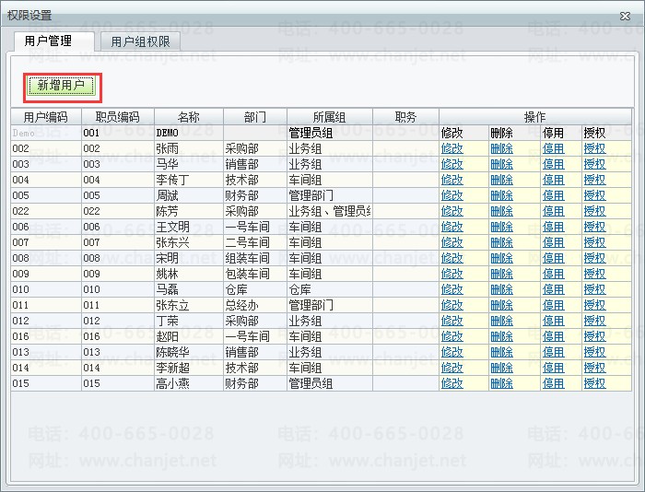Click the 所属组 column header
The width and height of the screenshot is (645, 492).
tap(330, 117)
